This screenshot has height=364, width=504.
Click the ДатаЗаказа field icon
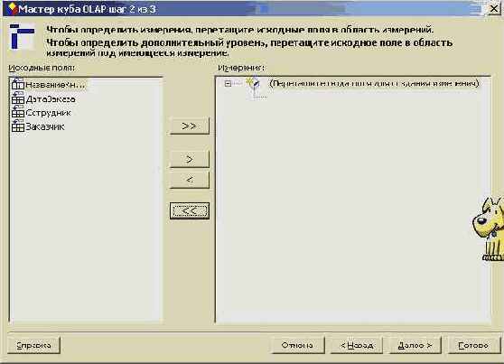click(x=18, y=98)
